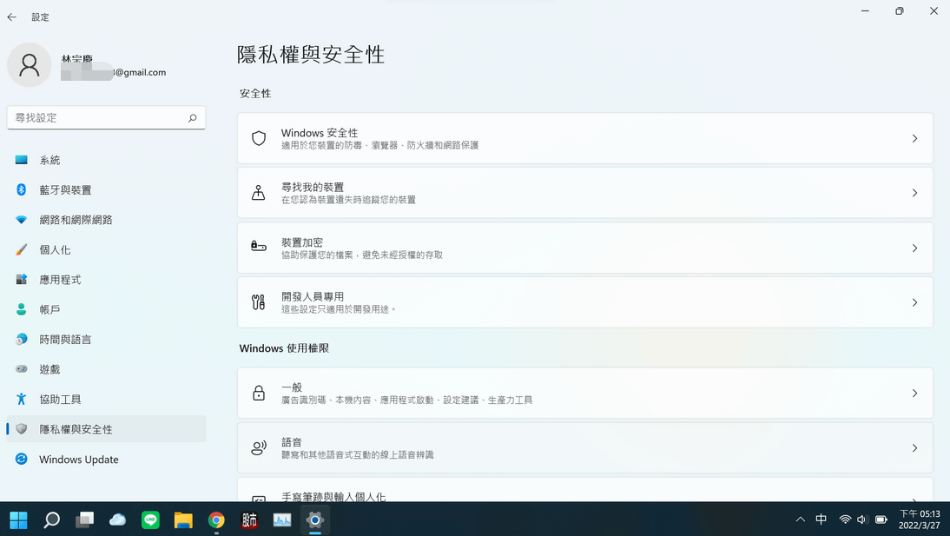Screen dimensions: 950x536
Task: Open 尋找我的裝置 settings
Action: (584, 193)
